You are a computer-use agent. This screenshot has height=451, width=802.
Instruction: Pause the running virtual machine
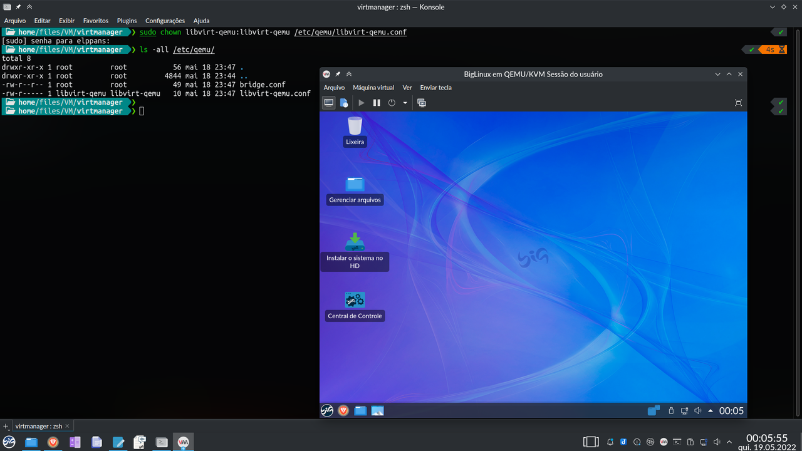pos(377,103)
